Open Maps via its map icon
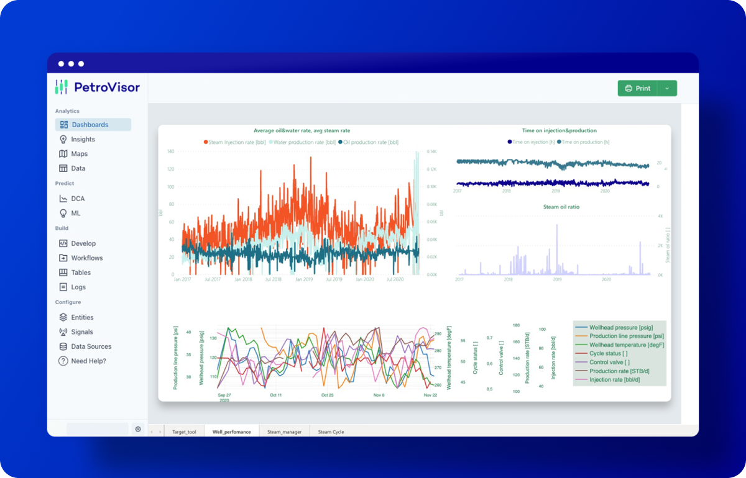The width and height of the screenshot is (746, 478). [x=63, y=154]
